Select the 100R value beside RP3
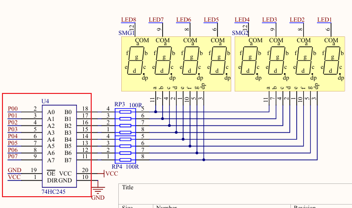Viewport: 352px width, 208px height. tap(136, 105)
